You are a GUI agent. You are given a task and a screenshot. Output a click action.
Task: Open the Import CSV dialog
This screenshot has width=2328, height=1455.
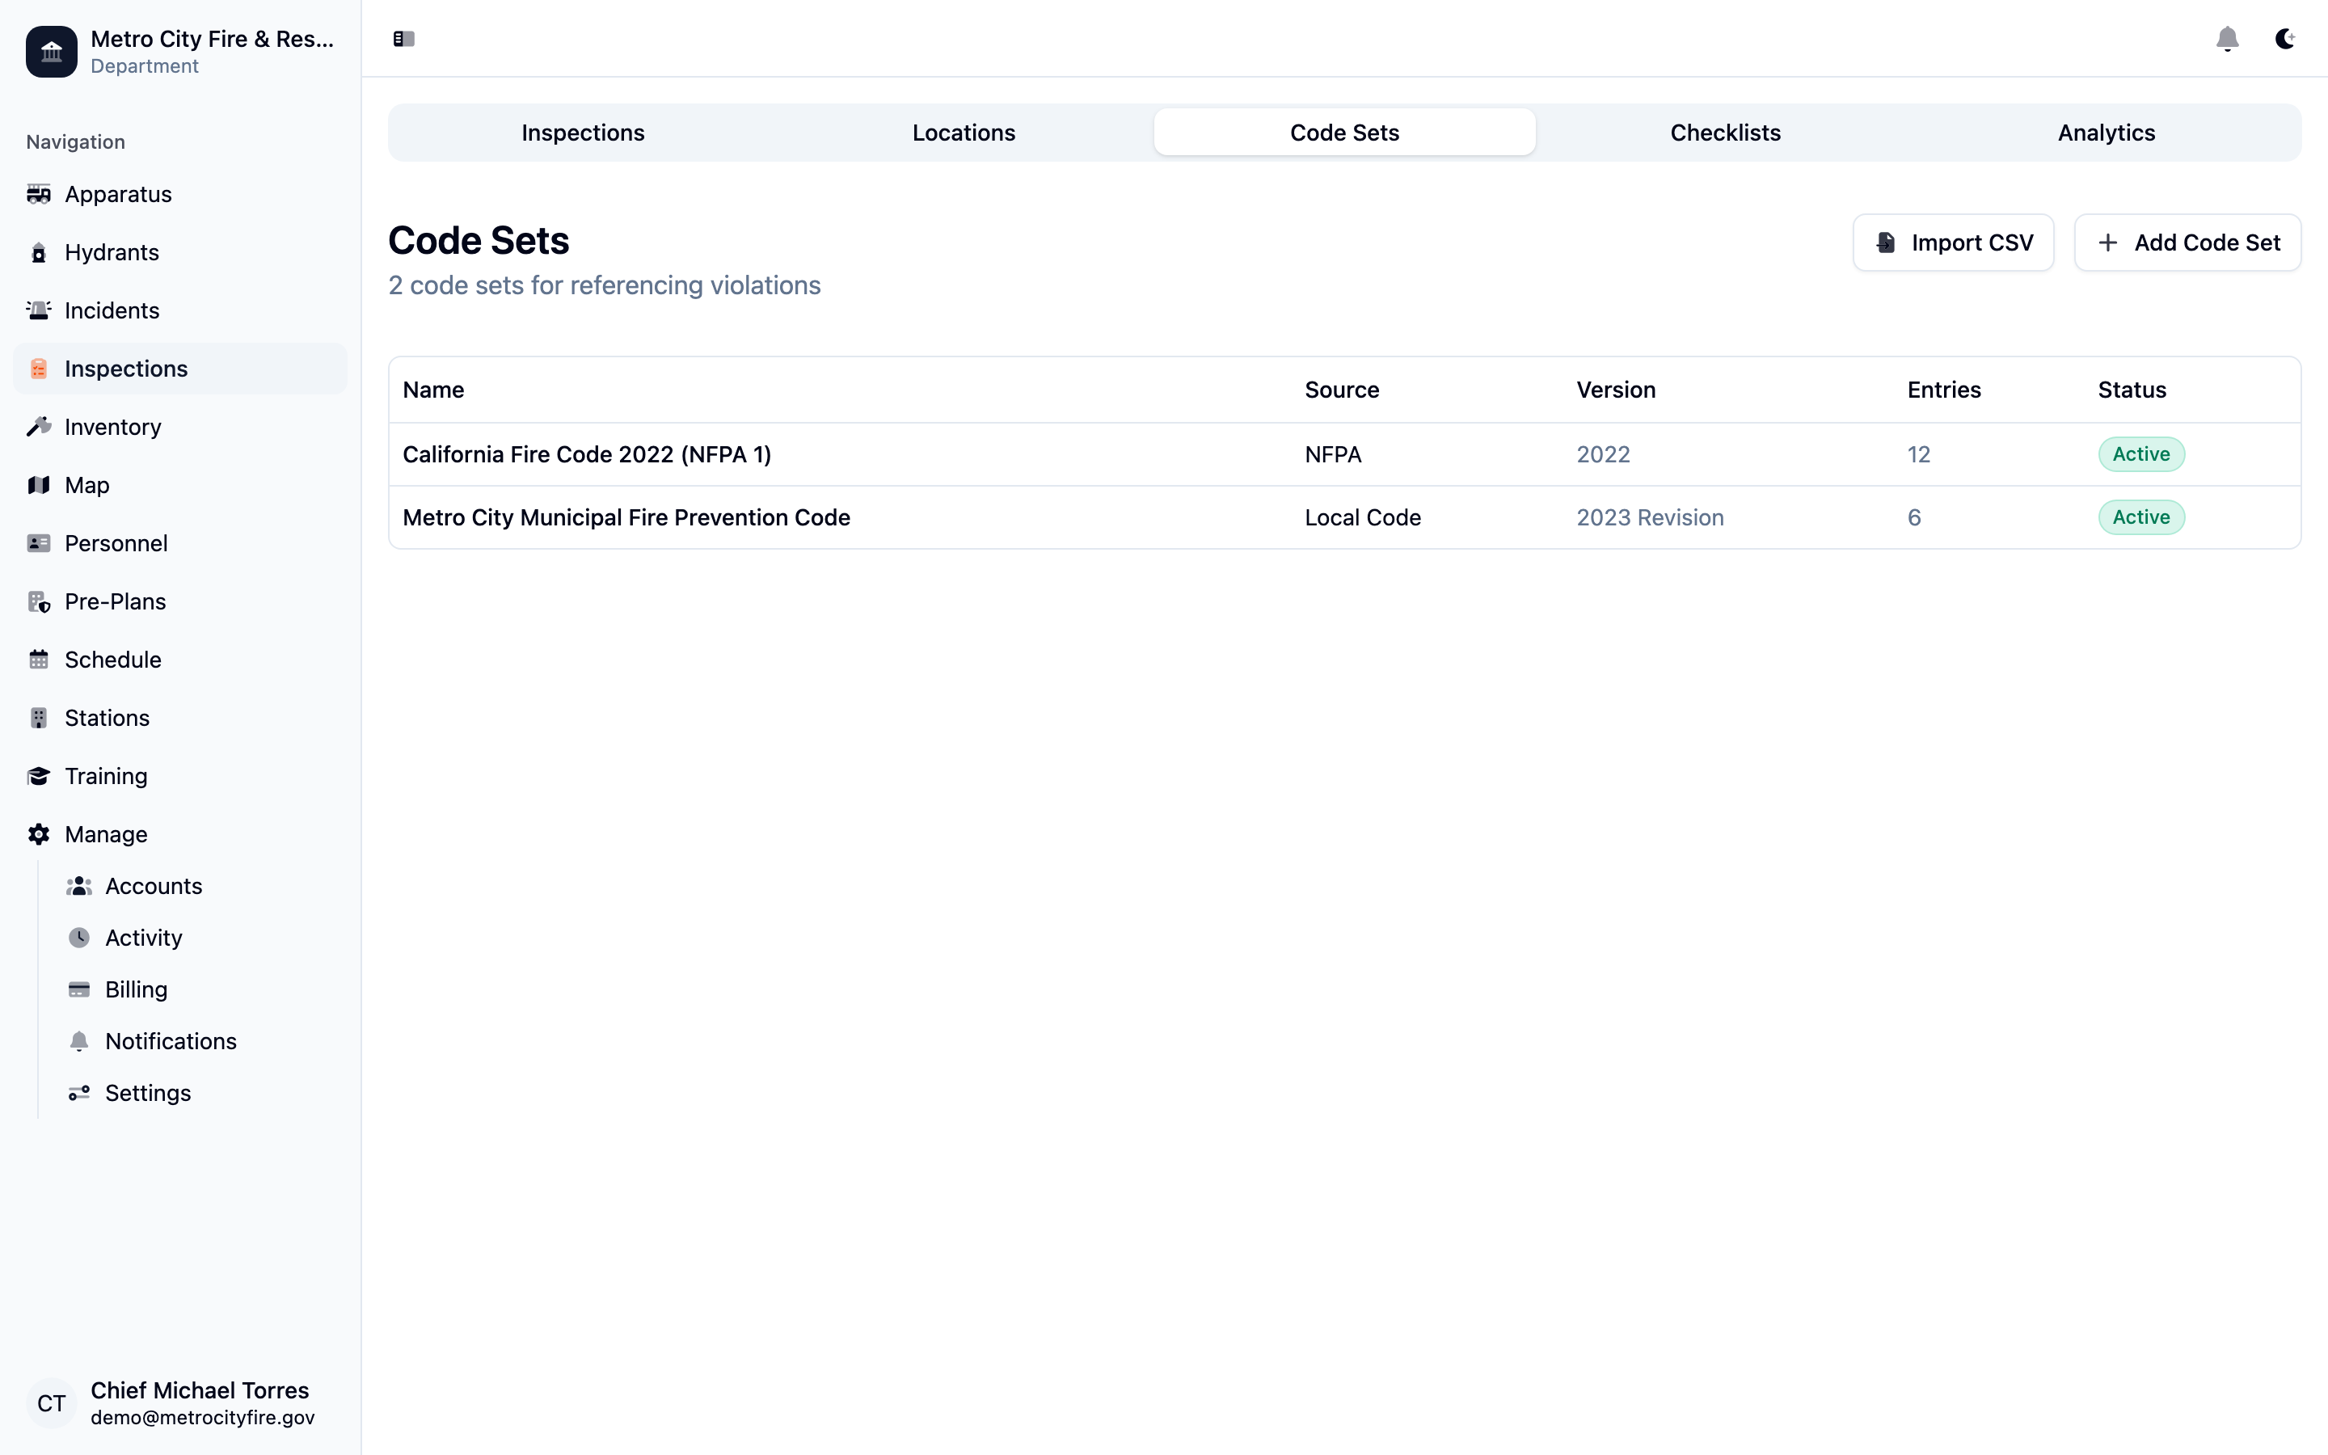click(x=1953, y=242)
